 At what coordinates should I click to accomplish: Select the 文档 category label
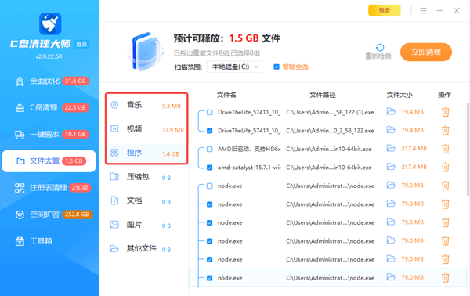pyautogui.click(x=134, y=200)
